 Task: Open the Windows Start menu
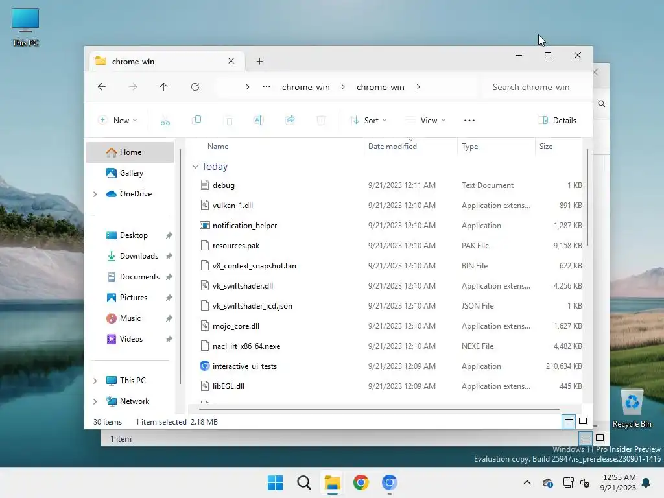[x=275, y=482]
